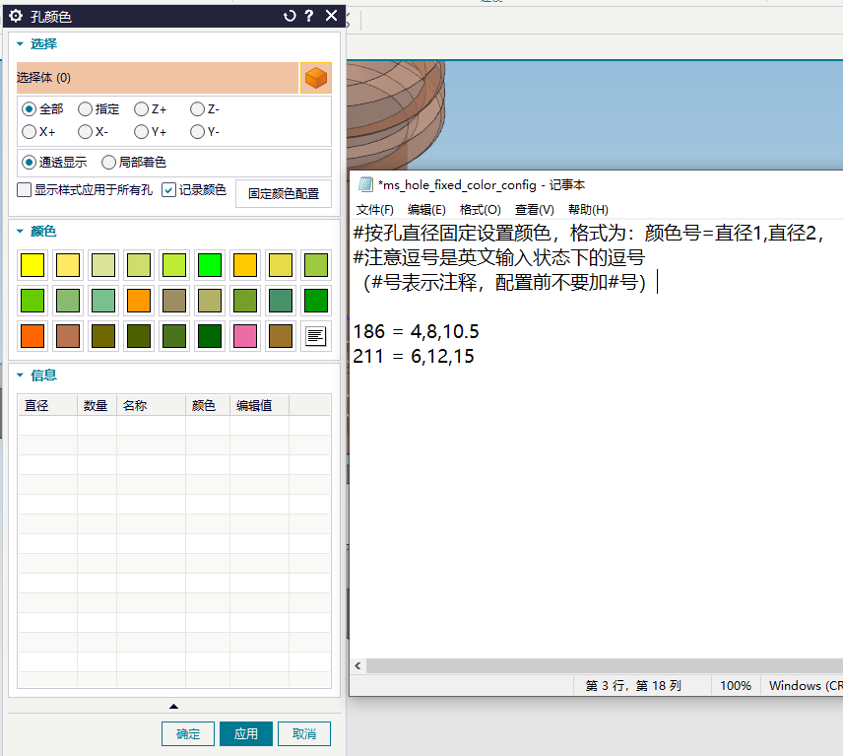Viewport: 843px width, 756px height.
Task: Collapse the 选择 section
Action: [20, 44]
